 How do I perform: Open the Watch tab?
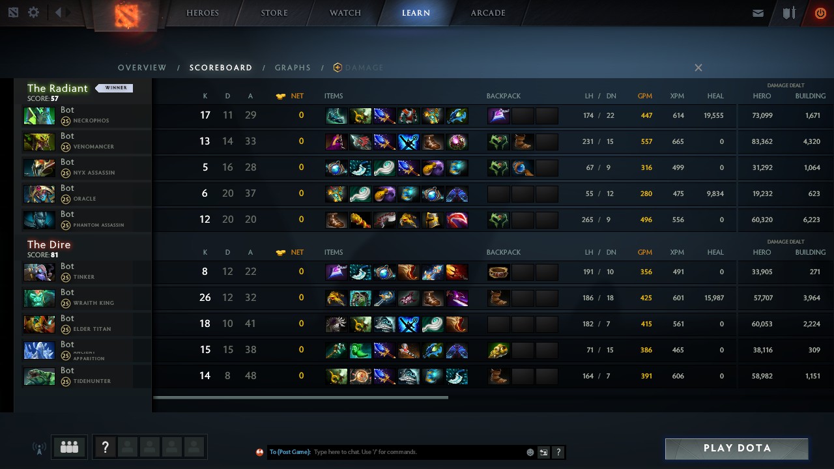pos(345,13)
